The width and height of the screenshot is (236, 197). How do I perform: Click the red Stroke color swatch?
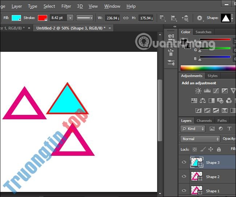pyautogui.click(x=43, y=18)
